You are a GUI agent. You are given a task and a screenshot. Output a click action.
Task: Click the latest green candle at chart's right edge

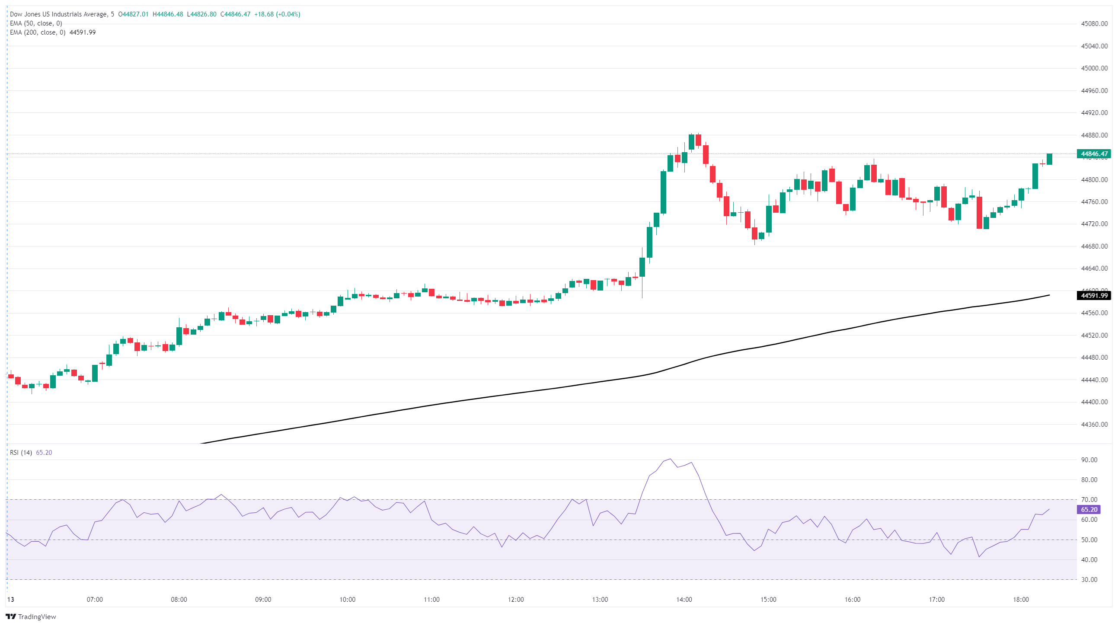point(1049,160)
